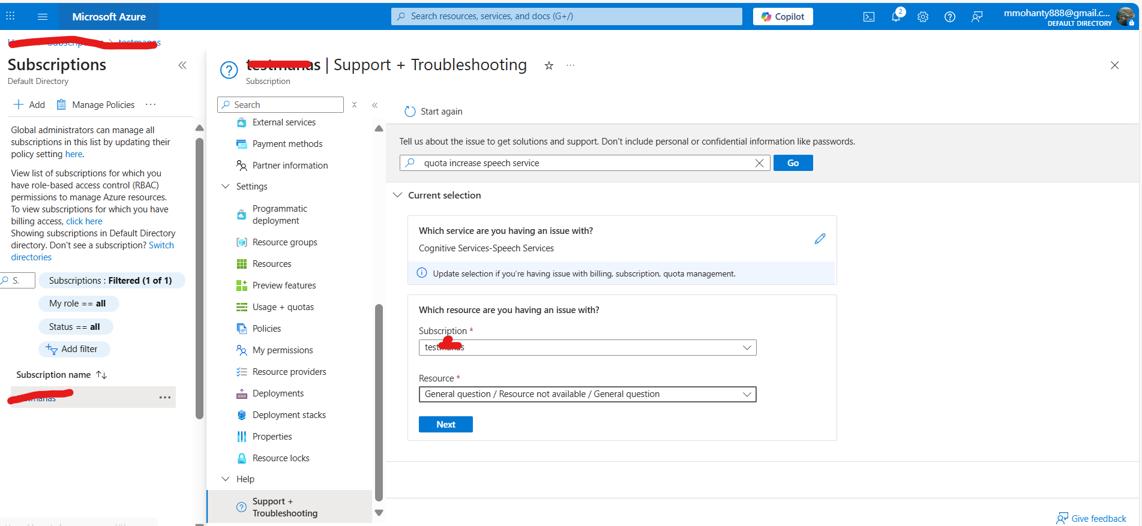
Task: Open the My role == all filter
Action: [79, 303]
